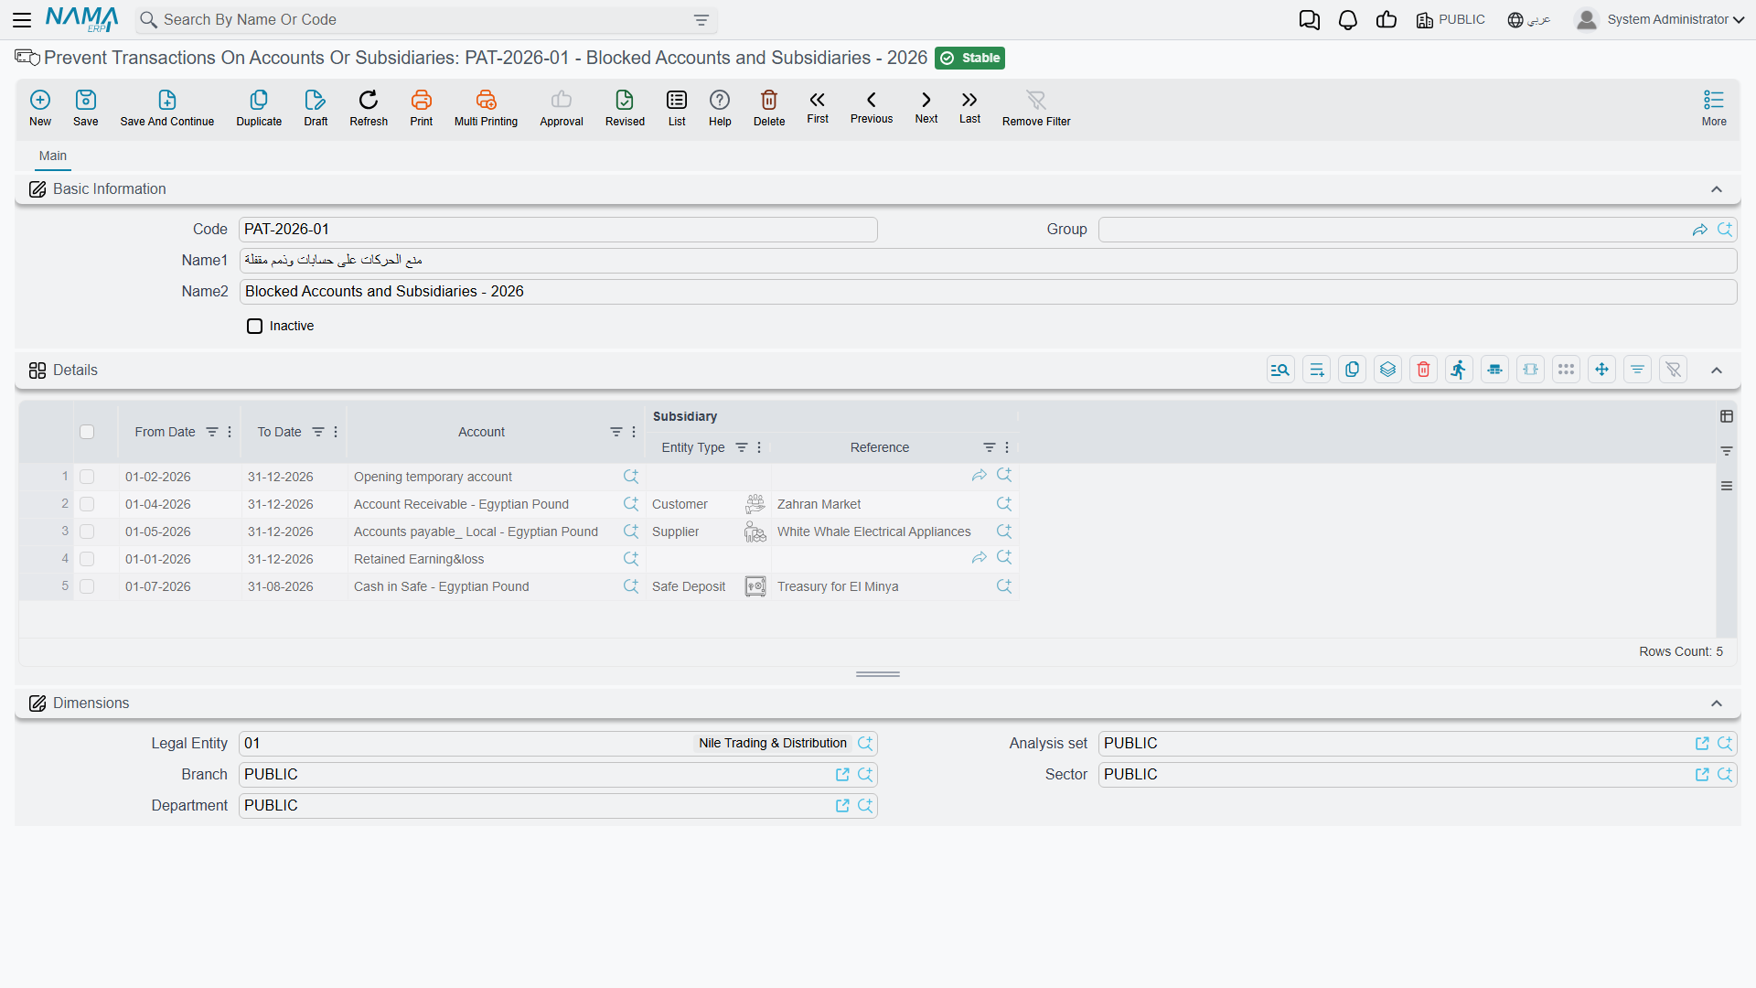Click the Print icon
1756x988 pixels.
coord(422,107)
